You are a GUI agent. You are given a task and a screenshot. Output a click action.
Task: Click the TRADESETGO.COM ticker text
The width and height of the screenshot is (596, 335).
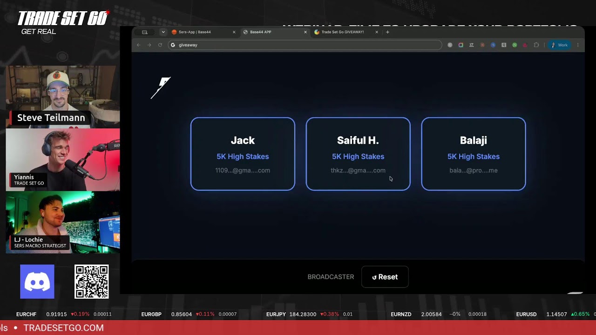[63, 328]
